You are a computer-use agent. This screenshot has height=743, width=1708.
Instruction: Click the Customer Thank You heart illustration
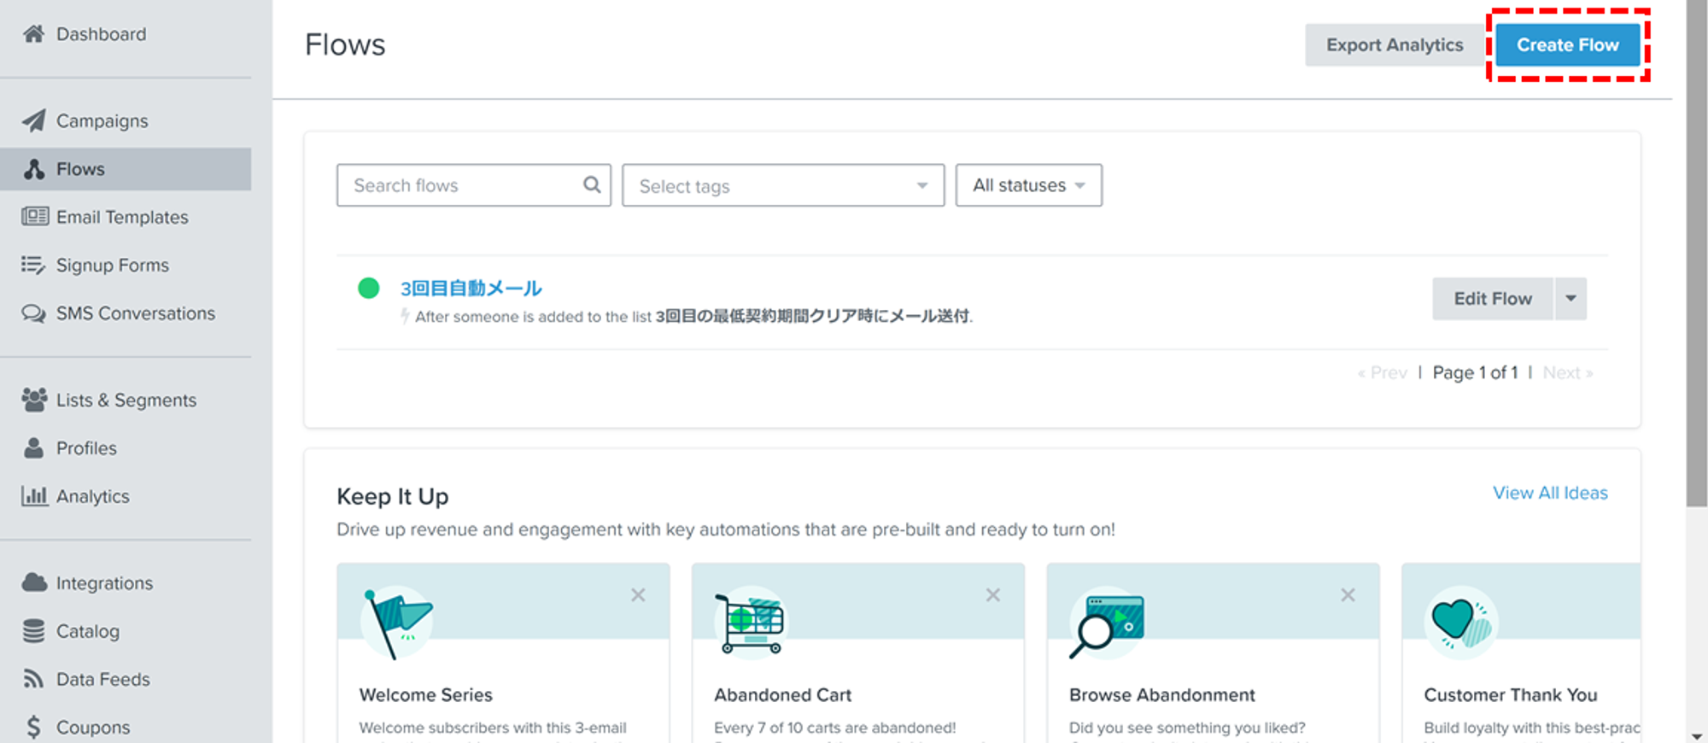(1460, 623)
